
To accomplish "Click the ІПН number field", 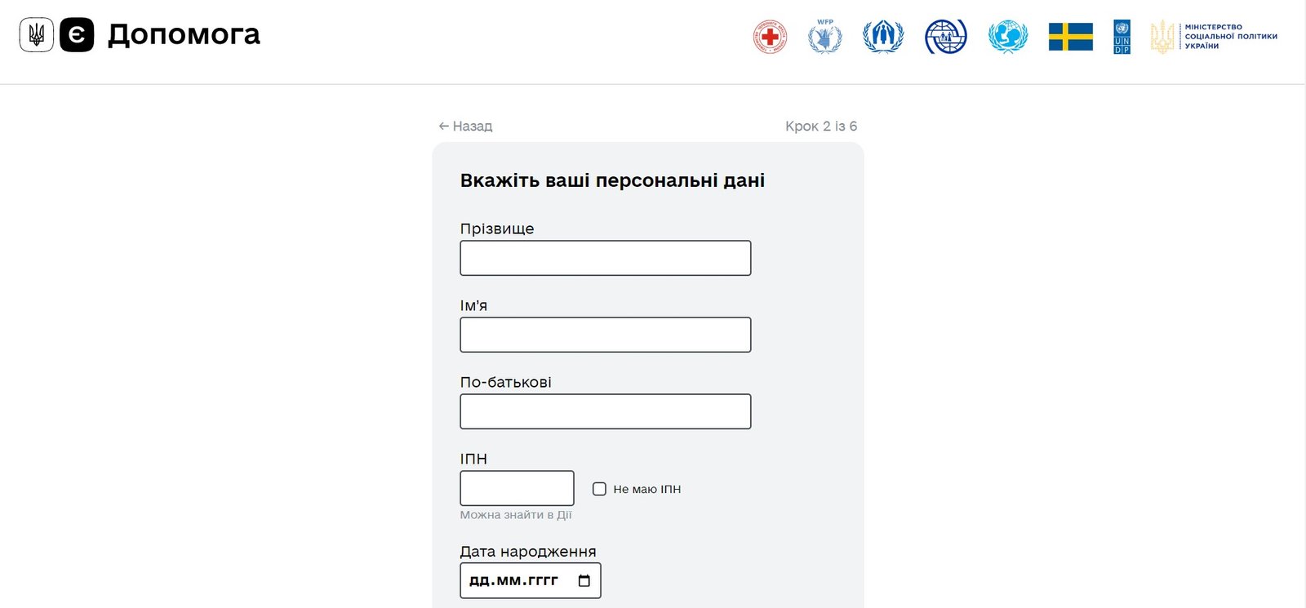I will [x=517, y=488].
